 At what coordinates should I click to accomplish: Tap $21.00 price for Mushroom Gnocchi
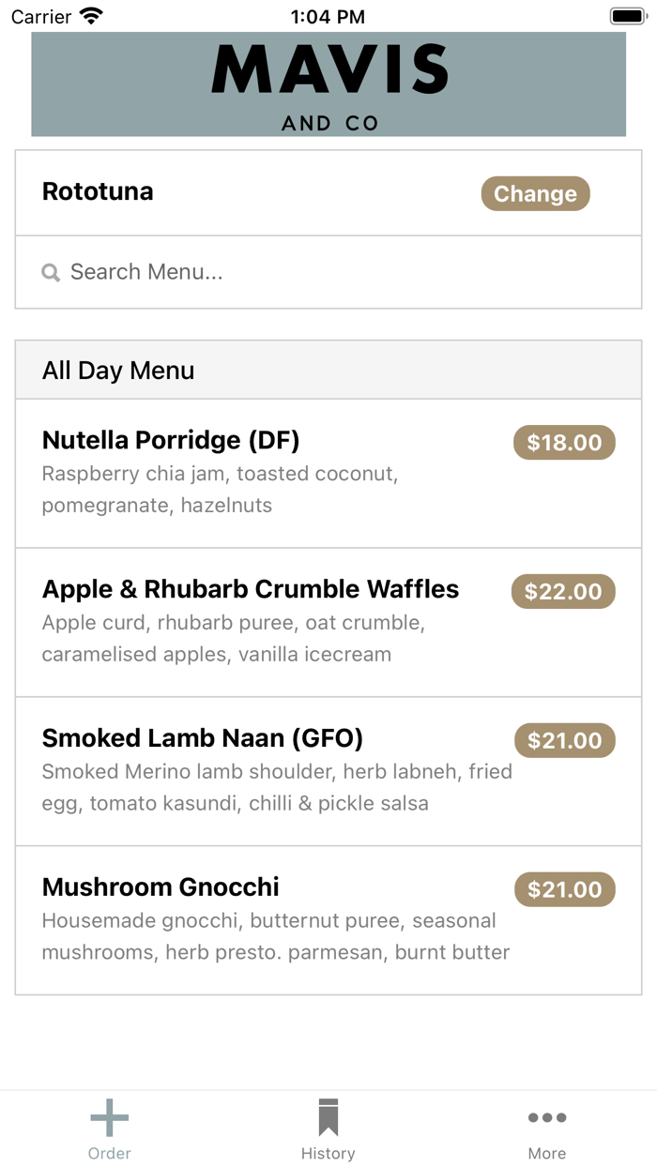click(564, 890)
